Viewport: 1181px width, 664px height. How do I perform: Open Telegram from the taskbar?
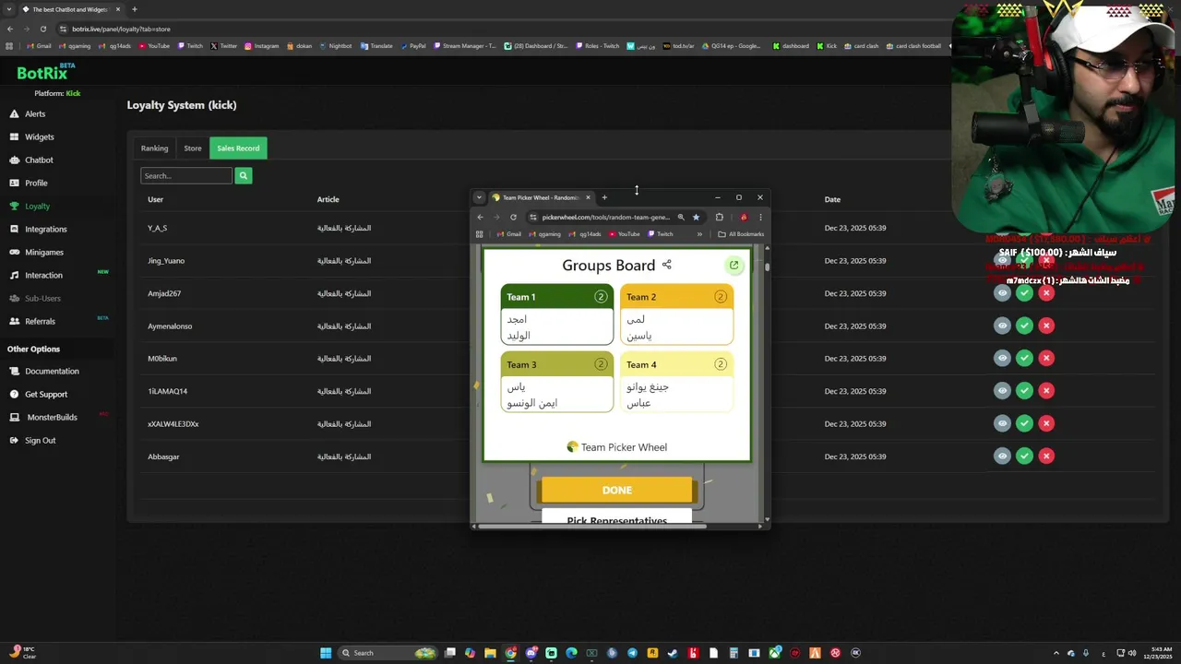pos(632,653)
